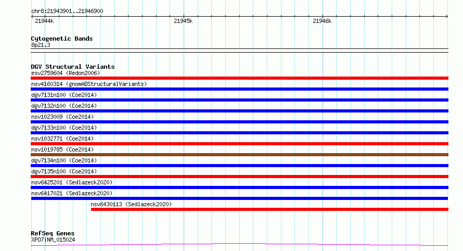Click the esv2759604 (Redon2006) variant label
Image resolution: width=463 pixels, height=251 pixels.
[x=66, y=73]
